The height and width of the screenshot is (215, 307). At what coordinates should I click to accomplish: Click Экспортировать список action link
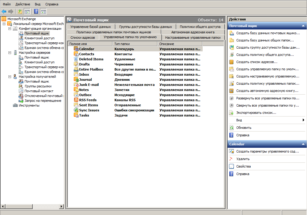point(256,113)
